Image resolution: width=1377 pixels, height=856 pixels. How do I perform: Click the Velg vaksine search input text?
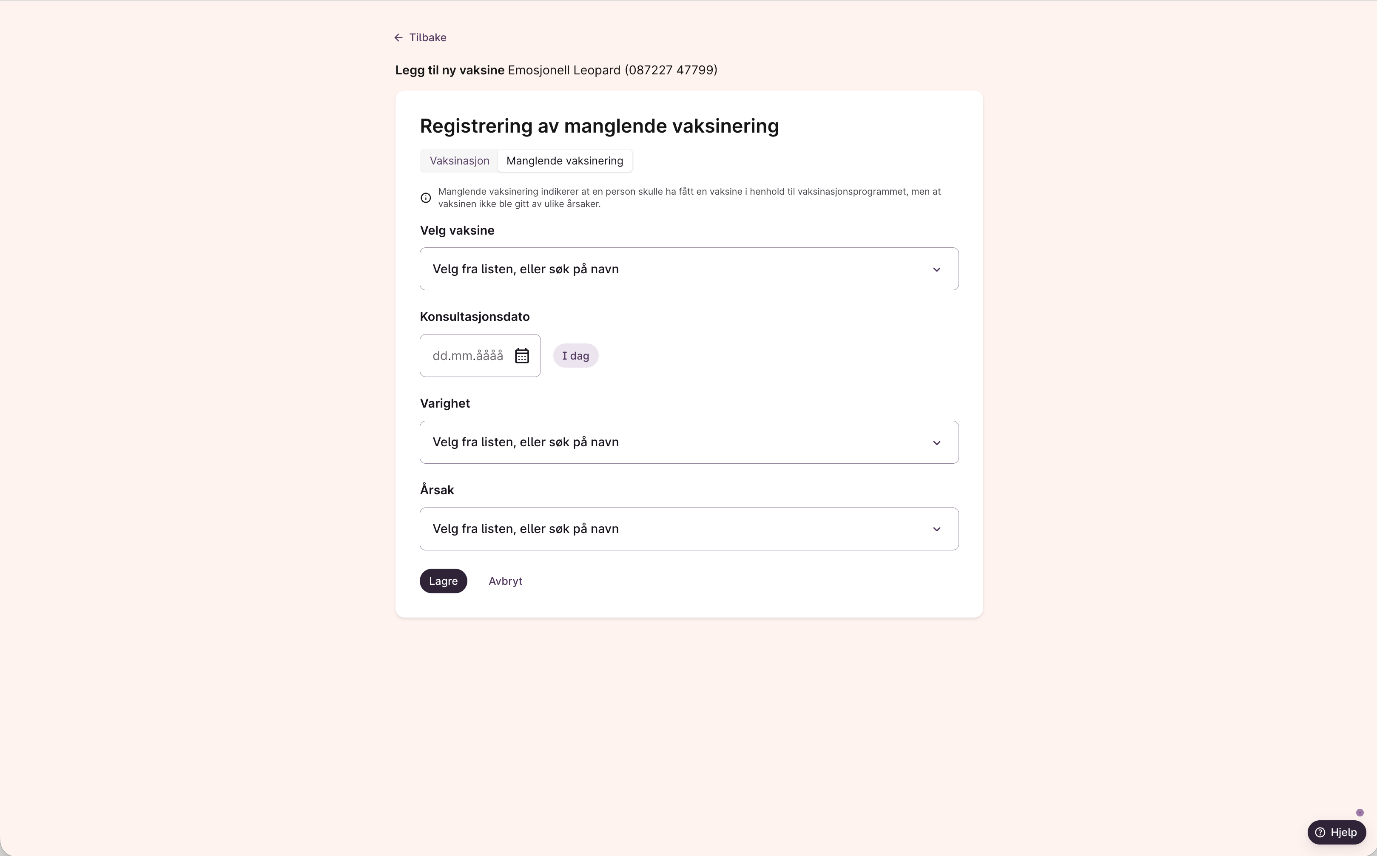pyautogui.click(x=525, y=269)
